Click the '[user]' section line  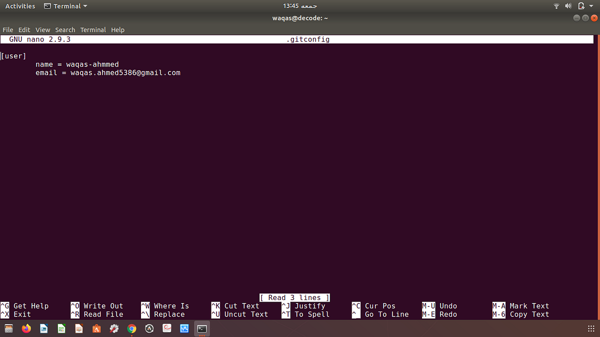point(13,56)
